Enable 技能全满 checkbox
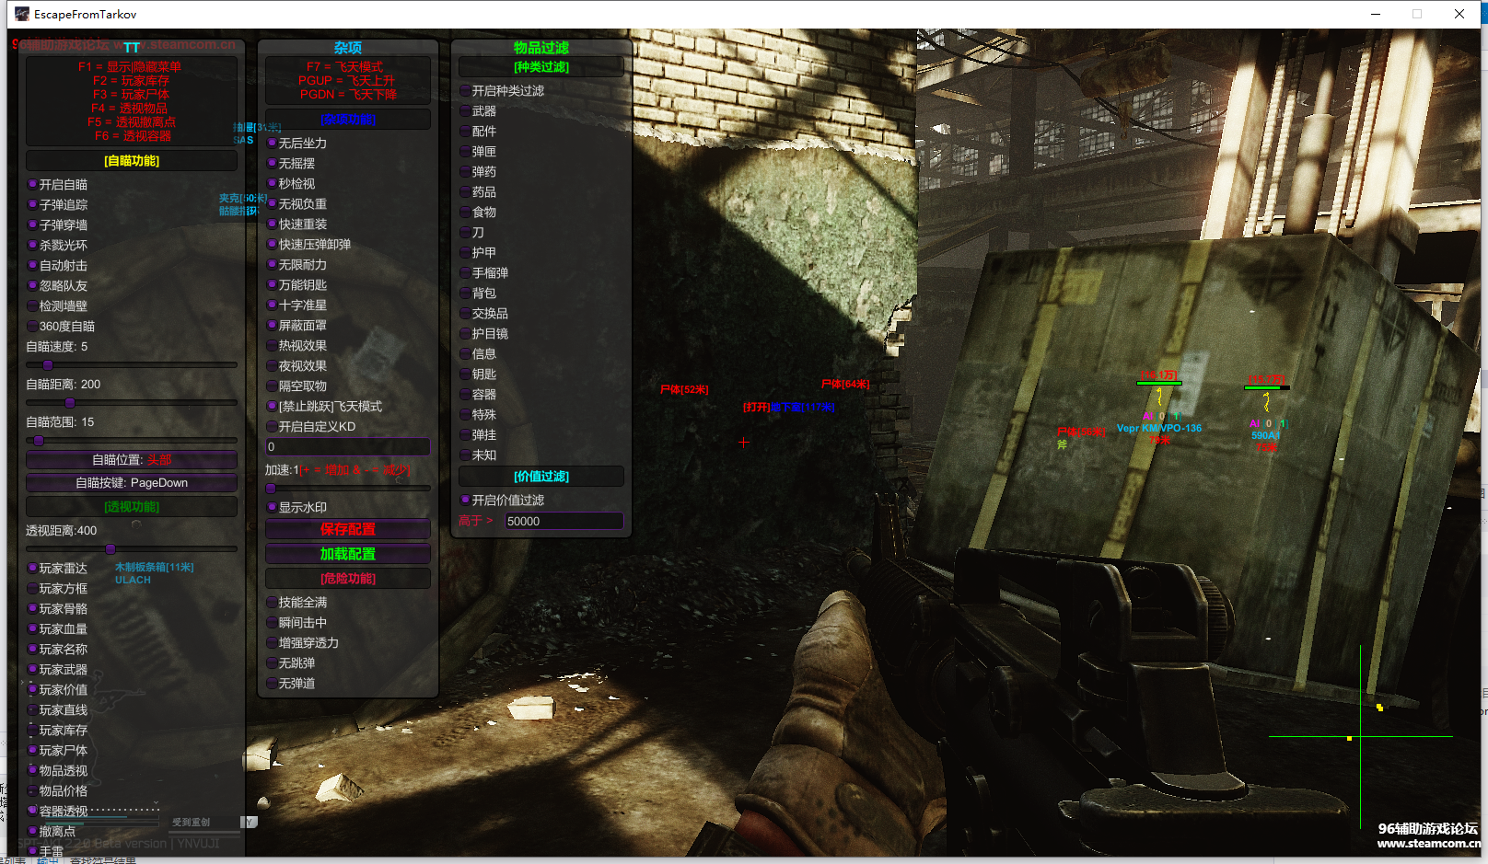 [x=273, y=602]
